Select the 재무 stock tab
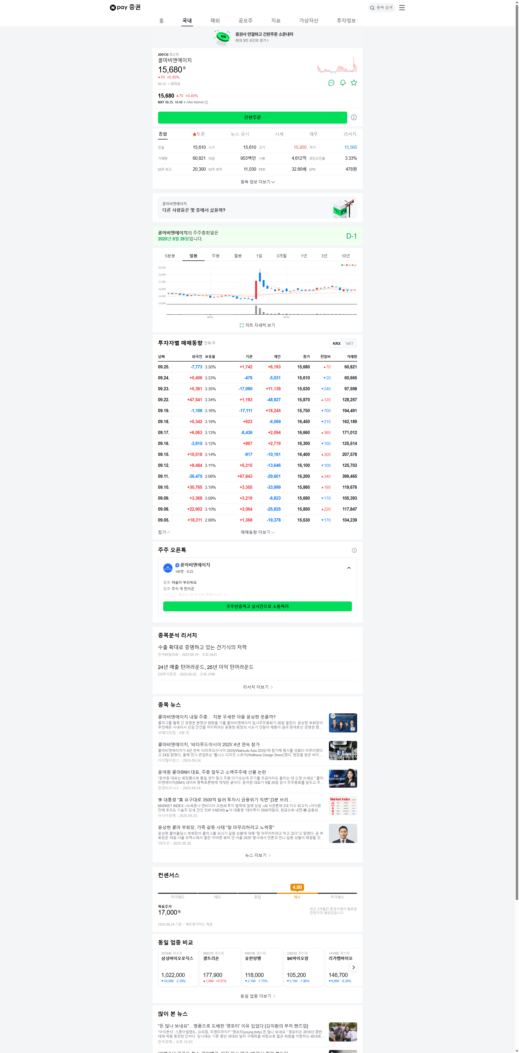The height and width of the screenshot is (1053, 519). pyautogui.click(x=313, y=134)
